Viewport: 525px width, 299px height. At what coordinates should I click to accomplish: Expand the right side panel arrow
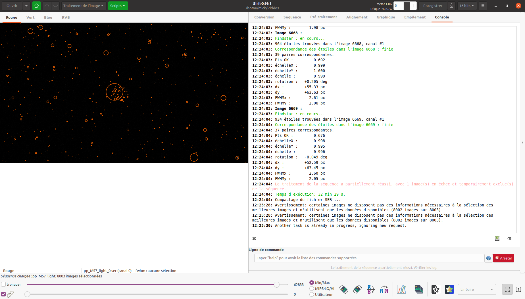[x=522, y=143]
